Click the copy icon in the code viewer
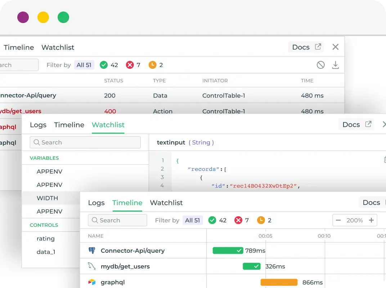 click(385, 159)
